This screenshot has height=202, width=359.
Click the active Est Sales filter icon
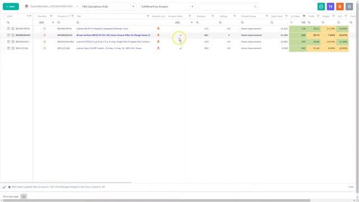[304, 16]
